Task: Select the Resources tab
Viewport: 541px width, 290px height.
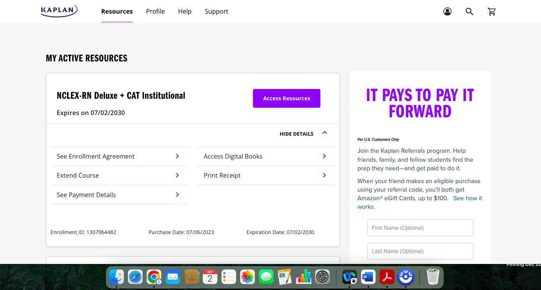Action: (x=117, y=11)
